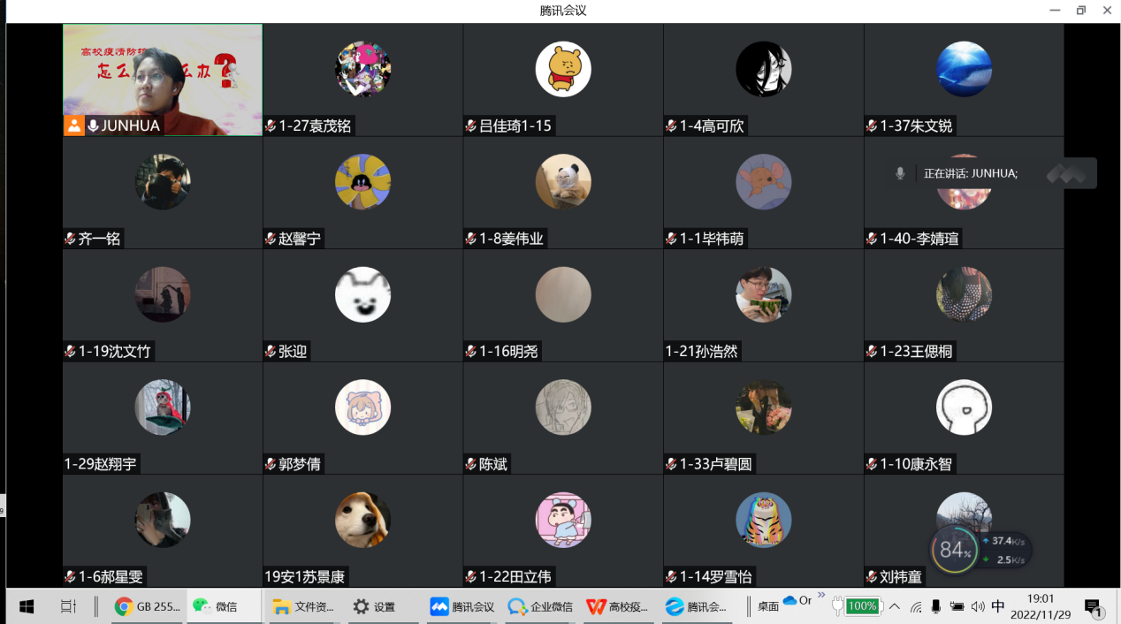Screen dimensions: 1121x624
Task: Click the Tencent Meeting logo in speaker overlay
Action: tap(1066, 173)
